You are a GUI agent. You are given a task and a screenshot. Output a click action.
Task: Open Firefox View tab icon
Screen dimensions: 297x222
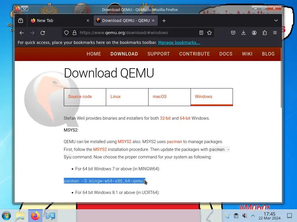21,21
